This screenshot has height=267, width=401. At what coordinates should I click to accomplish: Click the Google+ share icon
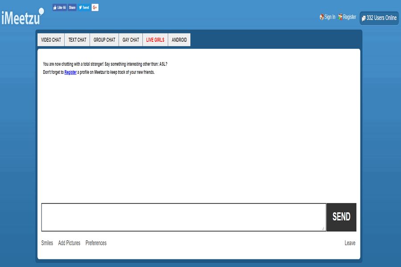click(94, 7)
